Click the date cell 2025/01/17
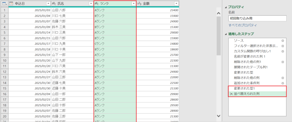This screenshot has width=292, height=122. click(30, 44)
